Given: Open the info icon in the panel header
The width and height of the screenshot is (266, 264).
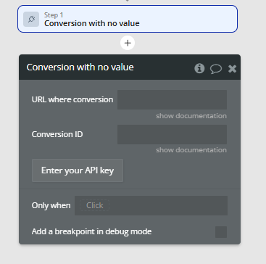Looking at the screenshot, I should (x=199, y=68).
